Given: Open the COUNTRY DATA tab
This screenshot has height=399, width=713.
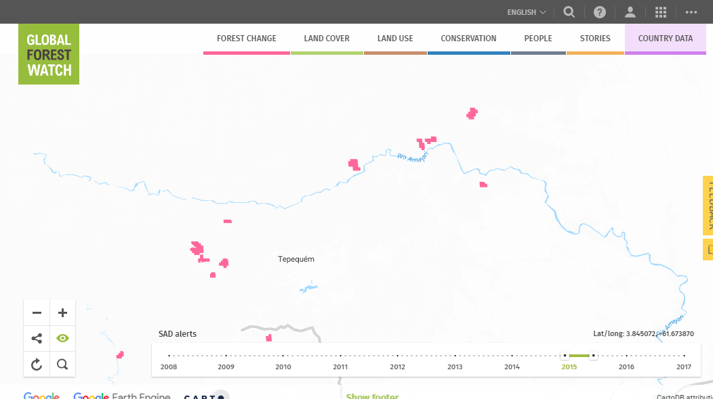Looking at the screenshot, I should 666,39.
